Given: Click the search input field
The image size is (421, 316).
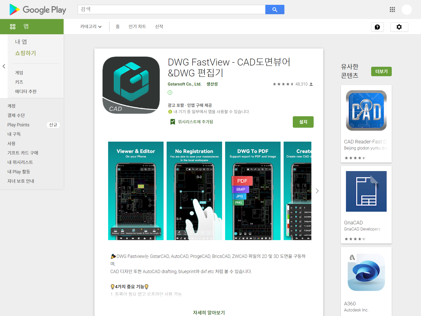Looking at the screenshot, I should click(x=171, y=10).
